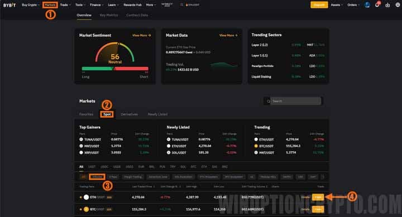Open the language globe icon
The image size is (402, 217).
pyautogui.click(x=398, y=5)
